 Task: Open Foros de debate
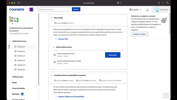pos(18,88)
